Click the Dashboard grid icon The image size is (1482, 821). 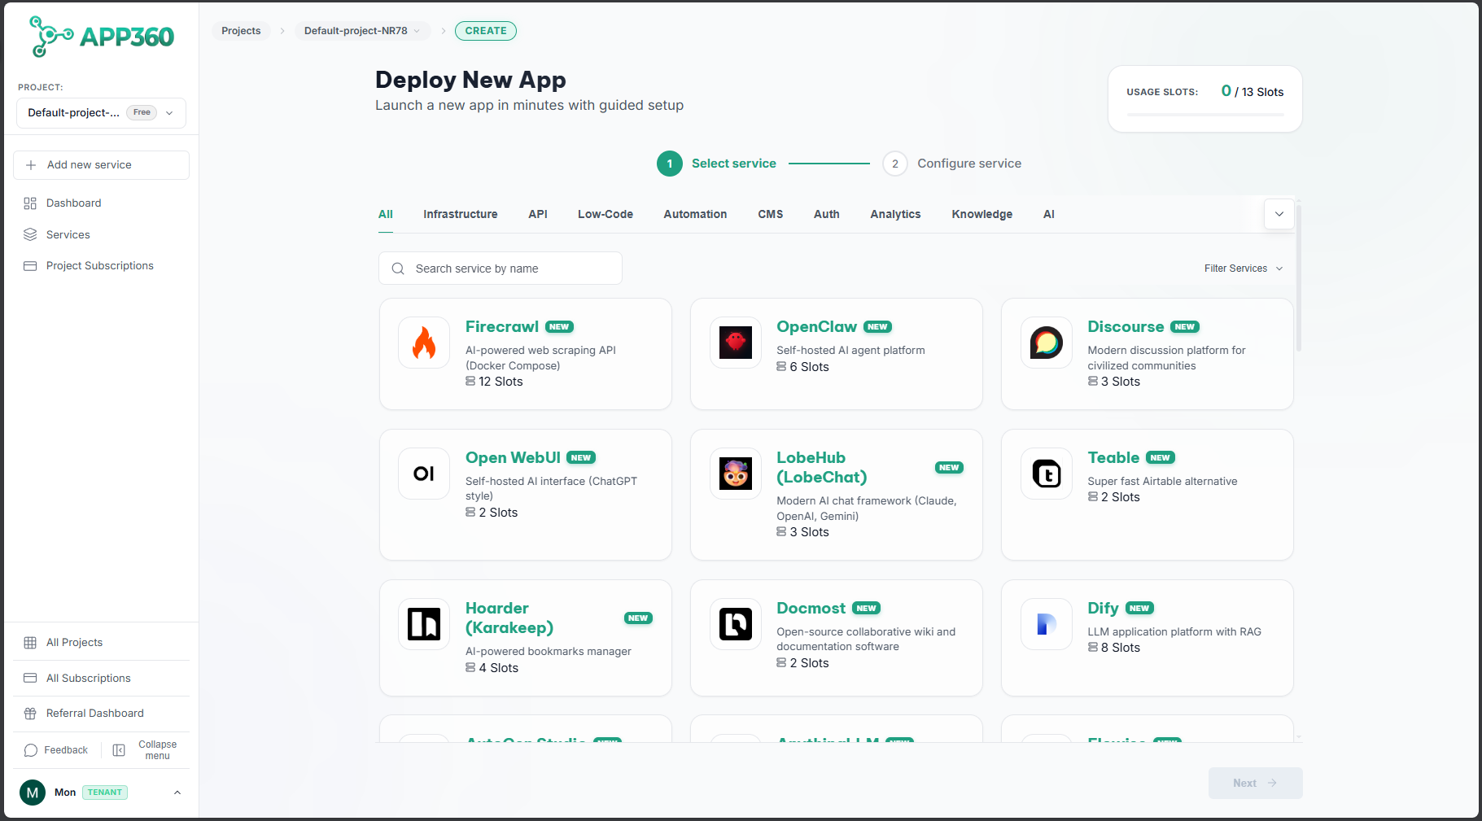click(x=30, y=203)
